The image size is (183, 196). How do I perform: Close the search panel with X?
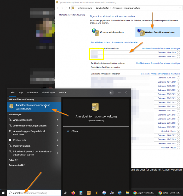pos(126,93)
